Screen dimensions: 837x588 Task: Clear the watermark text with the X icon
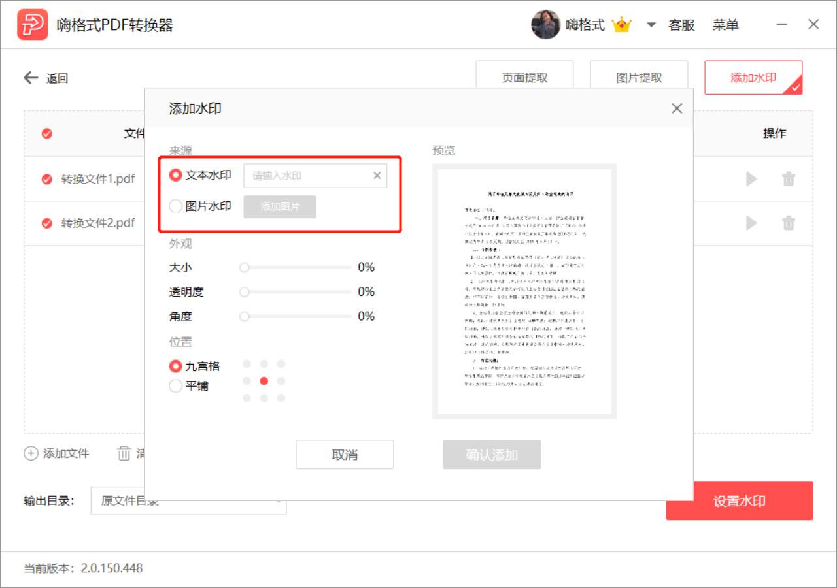(377, 176)
